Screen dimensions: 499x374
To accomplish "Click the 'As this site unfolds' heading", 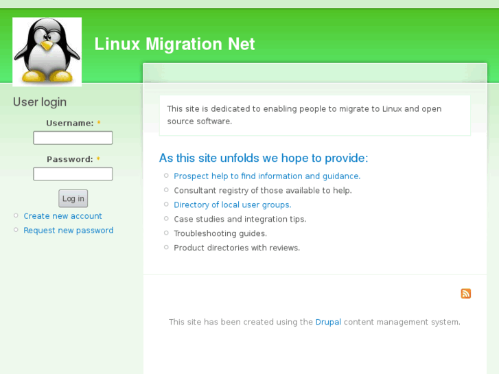I will tap(264, 159).
